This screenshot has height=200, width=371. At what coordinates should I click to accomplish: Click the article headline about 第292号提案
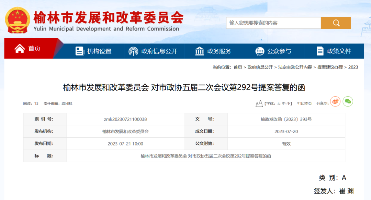pyautogui.click(x=184, y=88)
